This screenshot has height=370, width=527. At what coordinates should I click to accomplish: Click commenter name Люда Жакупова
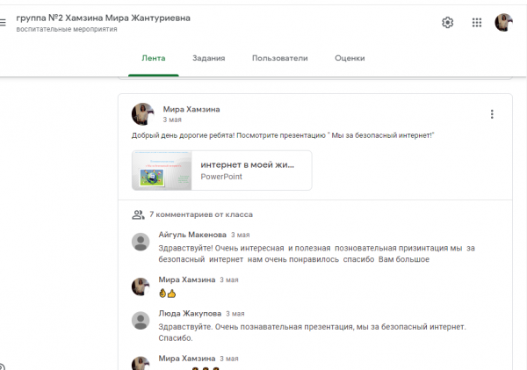click(x=189, y=313)
